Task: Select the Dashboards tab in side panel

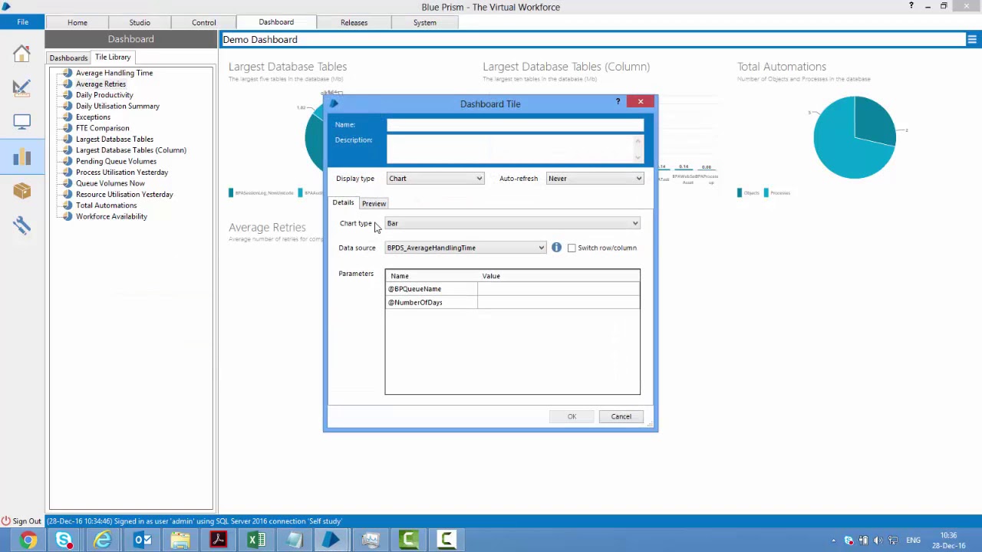Action: tap(68, 58)
